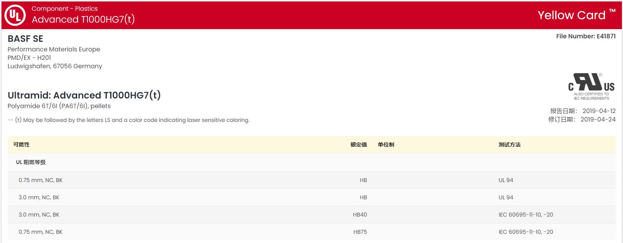Click the '测试方法' column header
This screenshot has width=623, height=243.
[509, 144]
